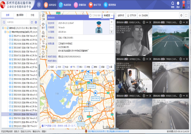Click the print icon above the video grid
This screenshot has width=191, height=134.
tap(181, 15)
